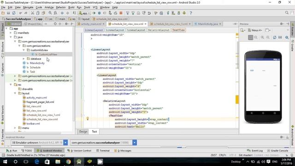Viewport: 295px width, 166px height.
Task: Open the Gradle Console
Action: point(277,151)
